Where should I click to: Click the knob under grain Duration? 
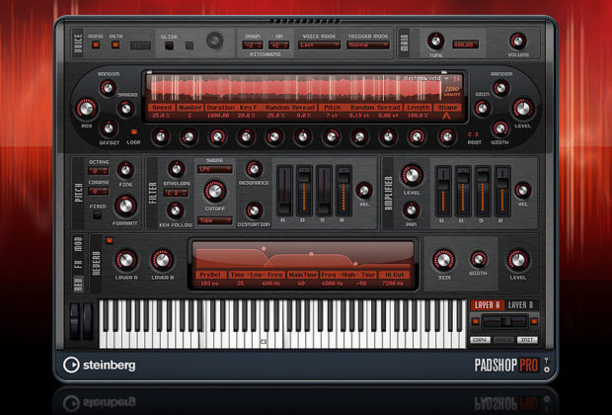click(x=217, y=136)
